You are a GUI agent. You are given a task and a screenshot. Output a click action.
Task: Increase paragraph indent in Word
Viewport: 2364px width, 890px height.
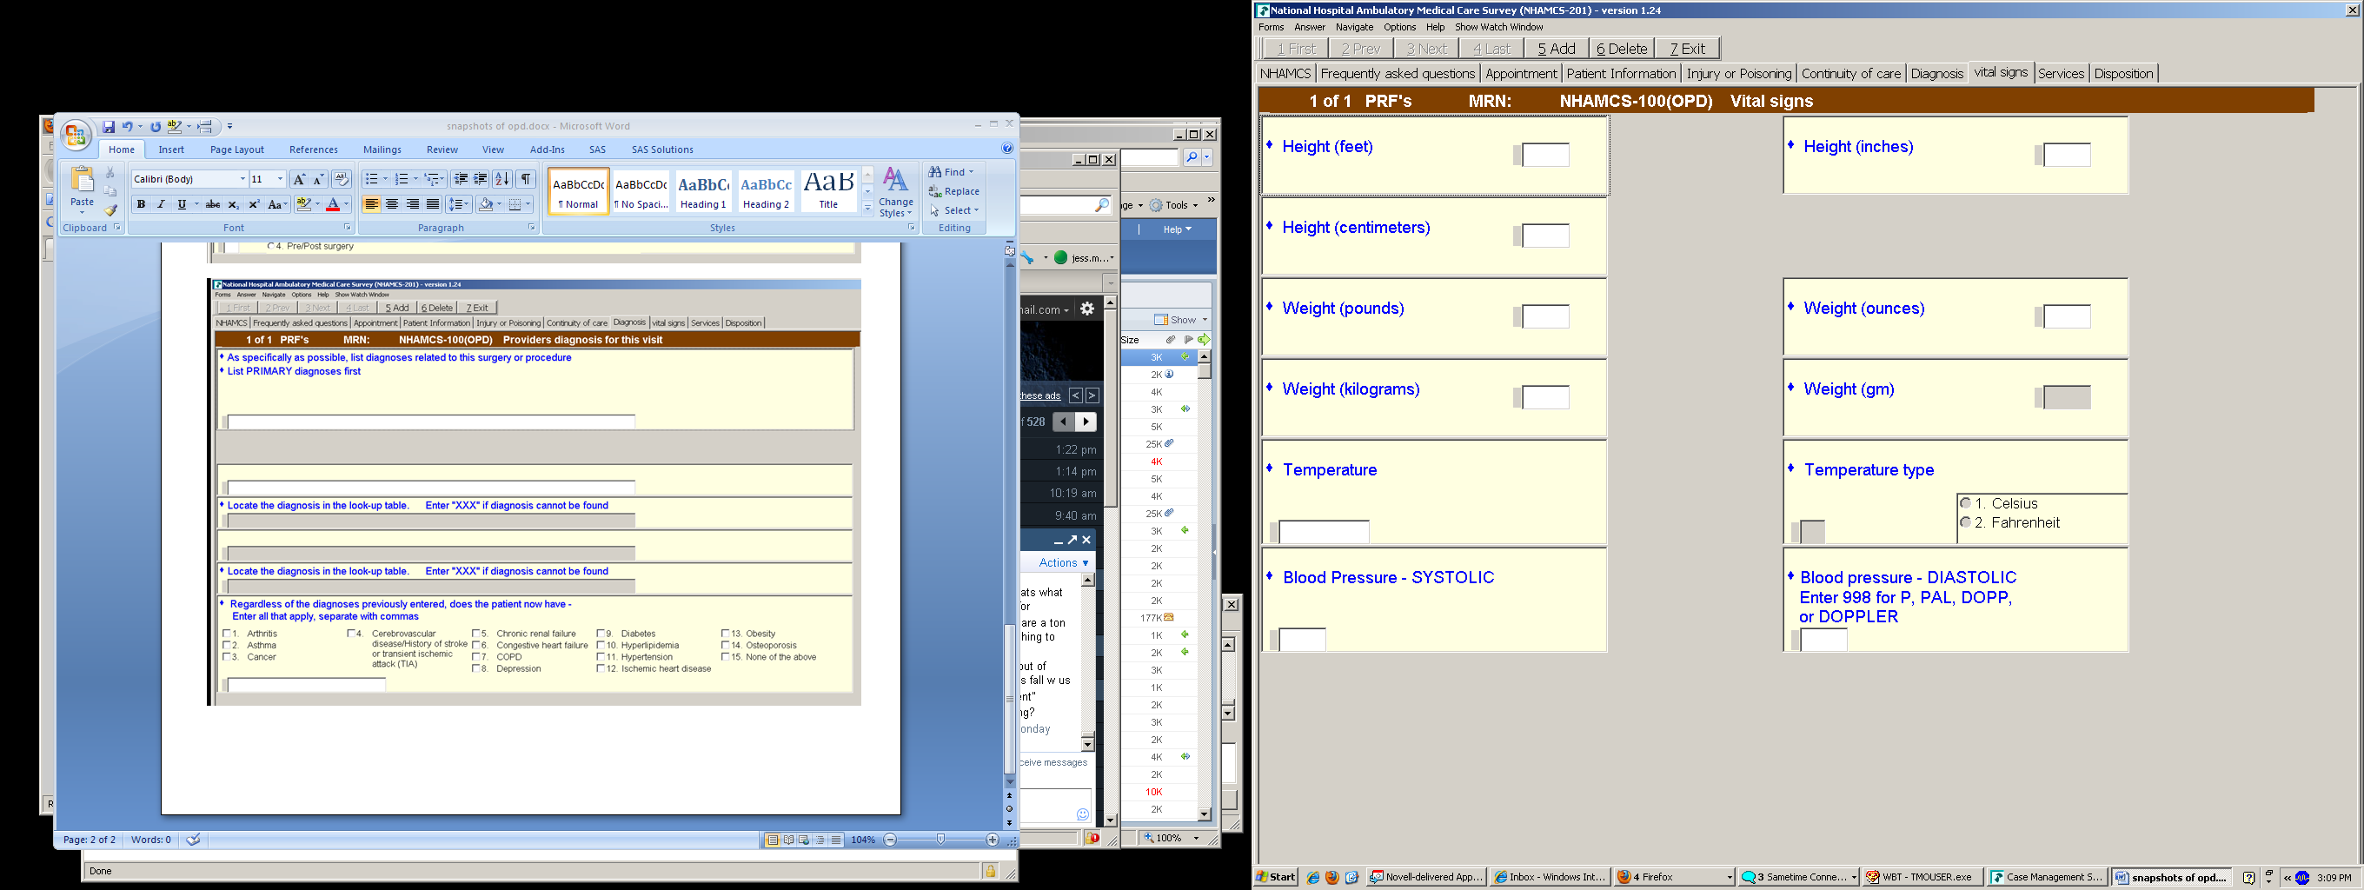(x=480, y=179)
